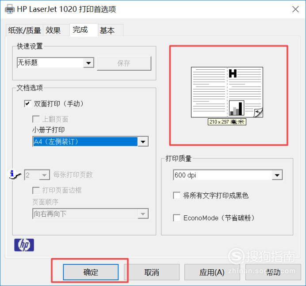Click the 小册子打印 label
Image resolution: width=306 pixels, height=286 pixels.
(x=48, y=130)
